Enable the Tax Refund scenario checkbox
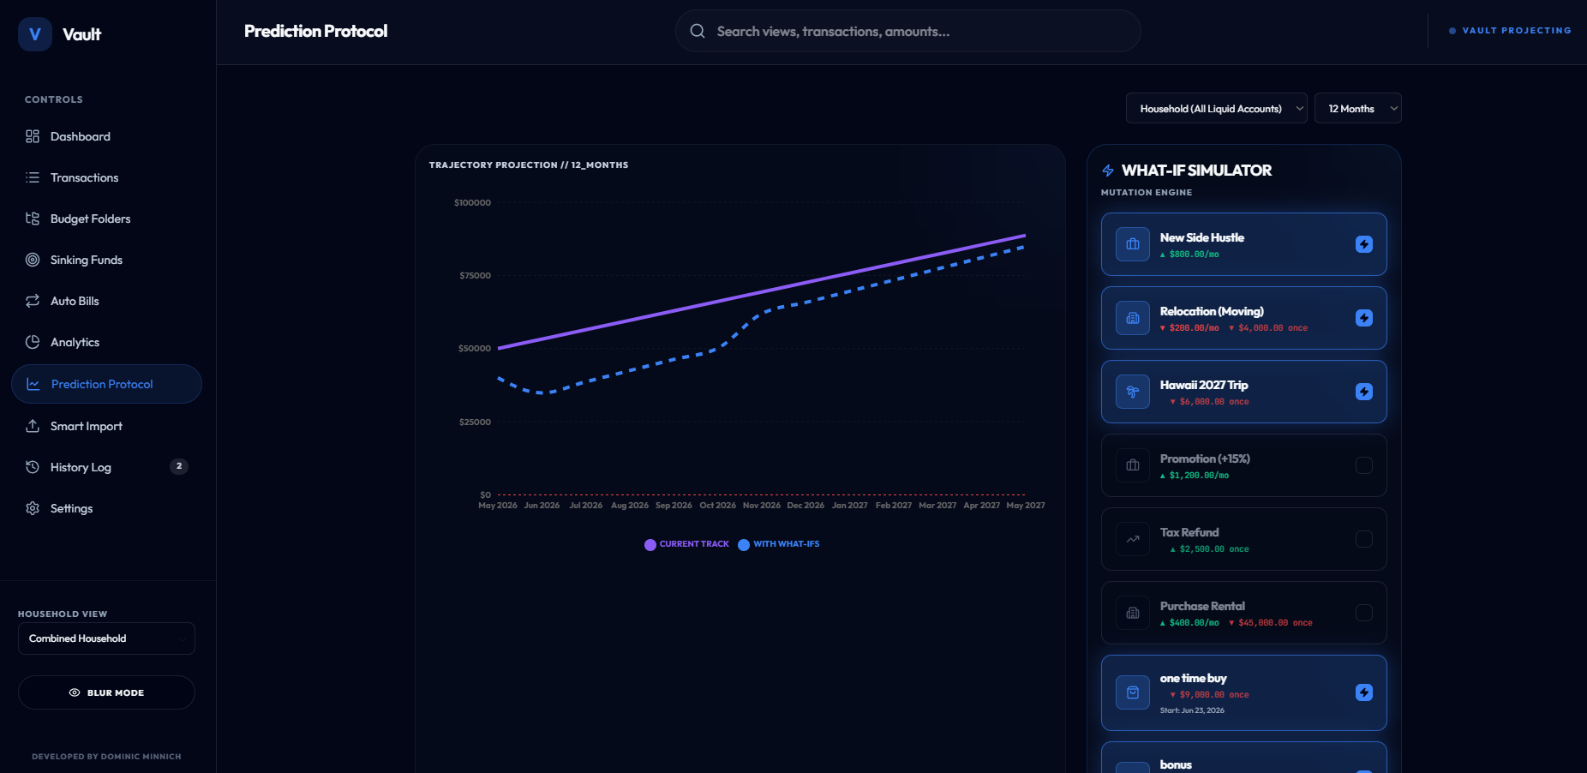Screen dimensions: 1587x773 tap(1364, 539)
